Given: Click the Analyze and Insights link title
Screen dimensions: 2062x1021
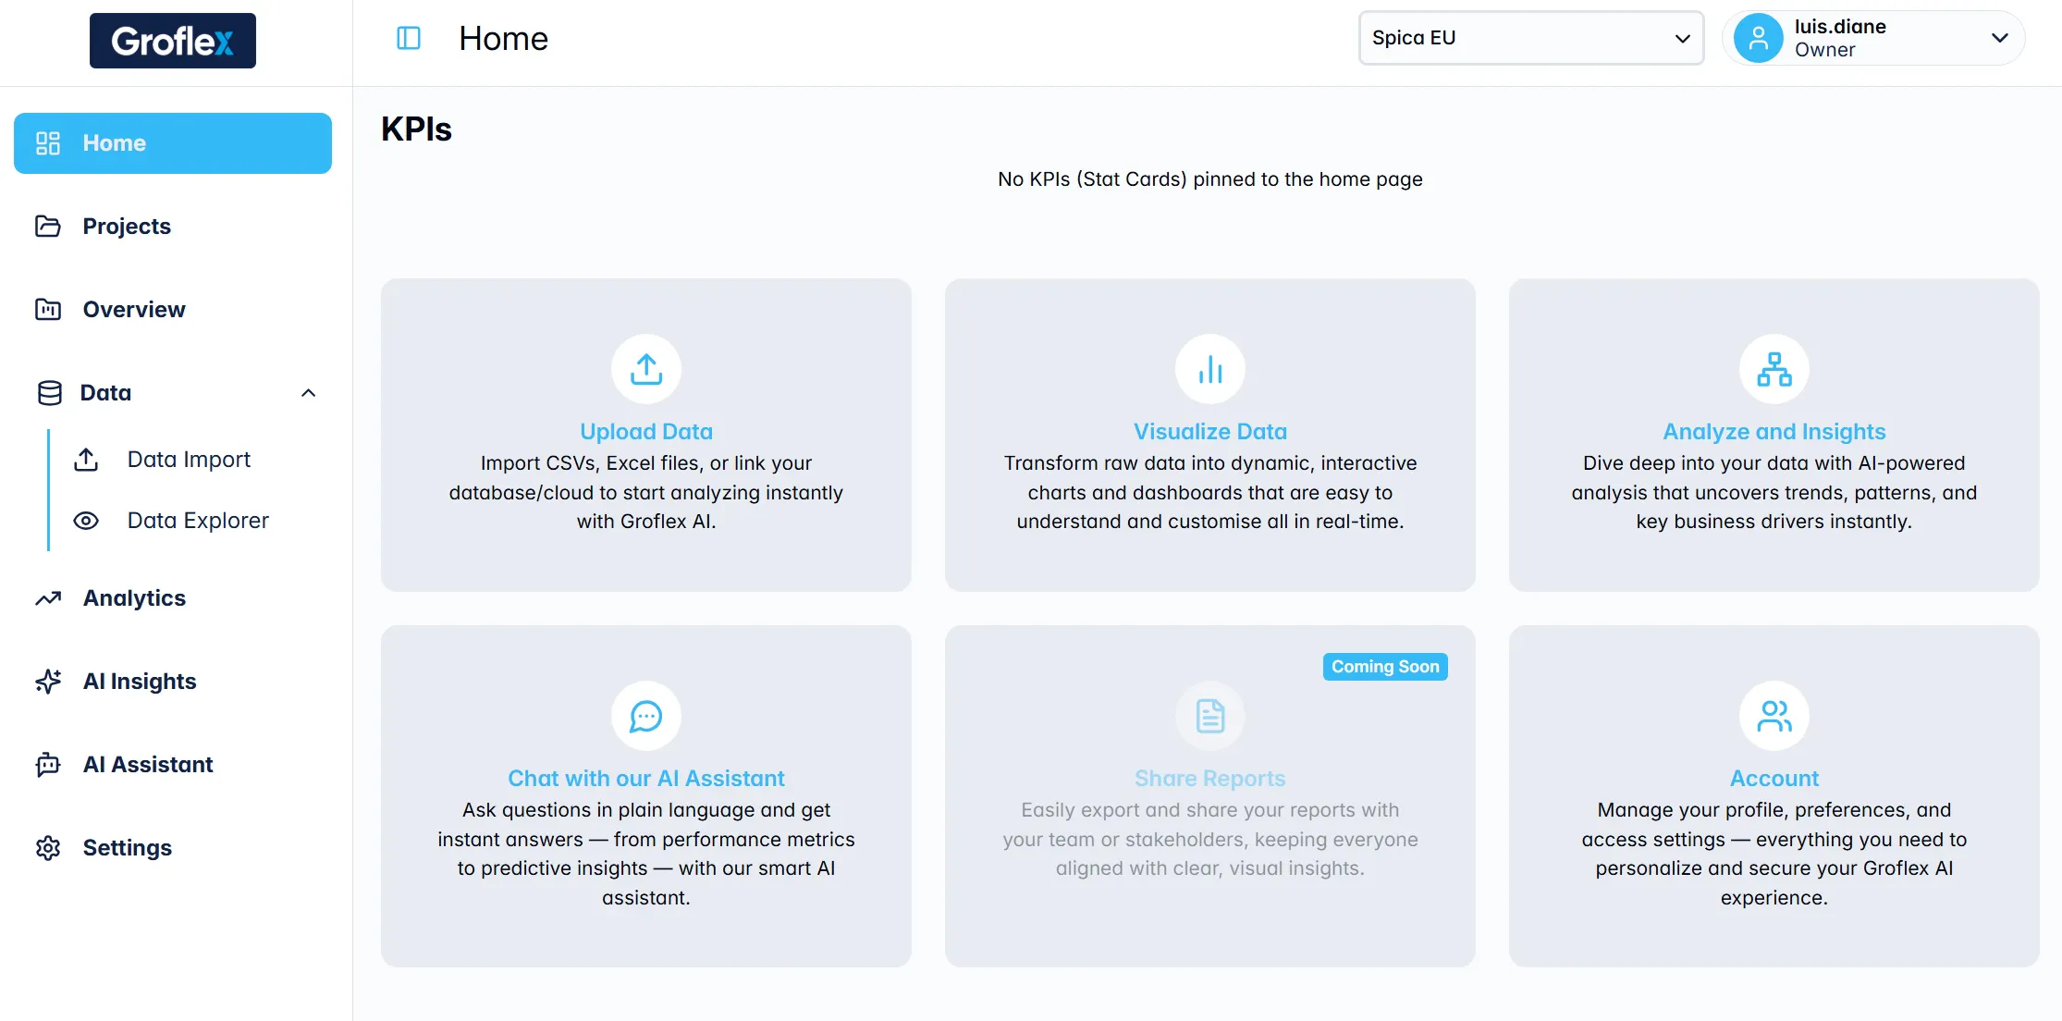Looking at the screenshot, I should tap(1774, 432).
